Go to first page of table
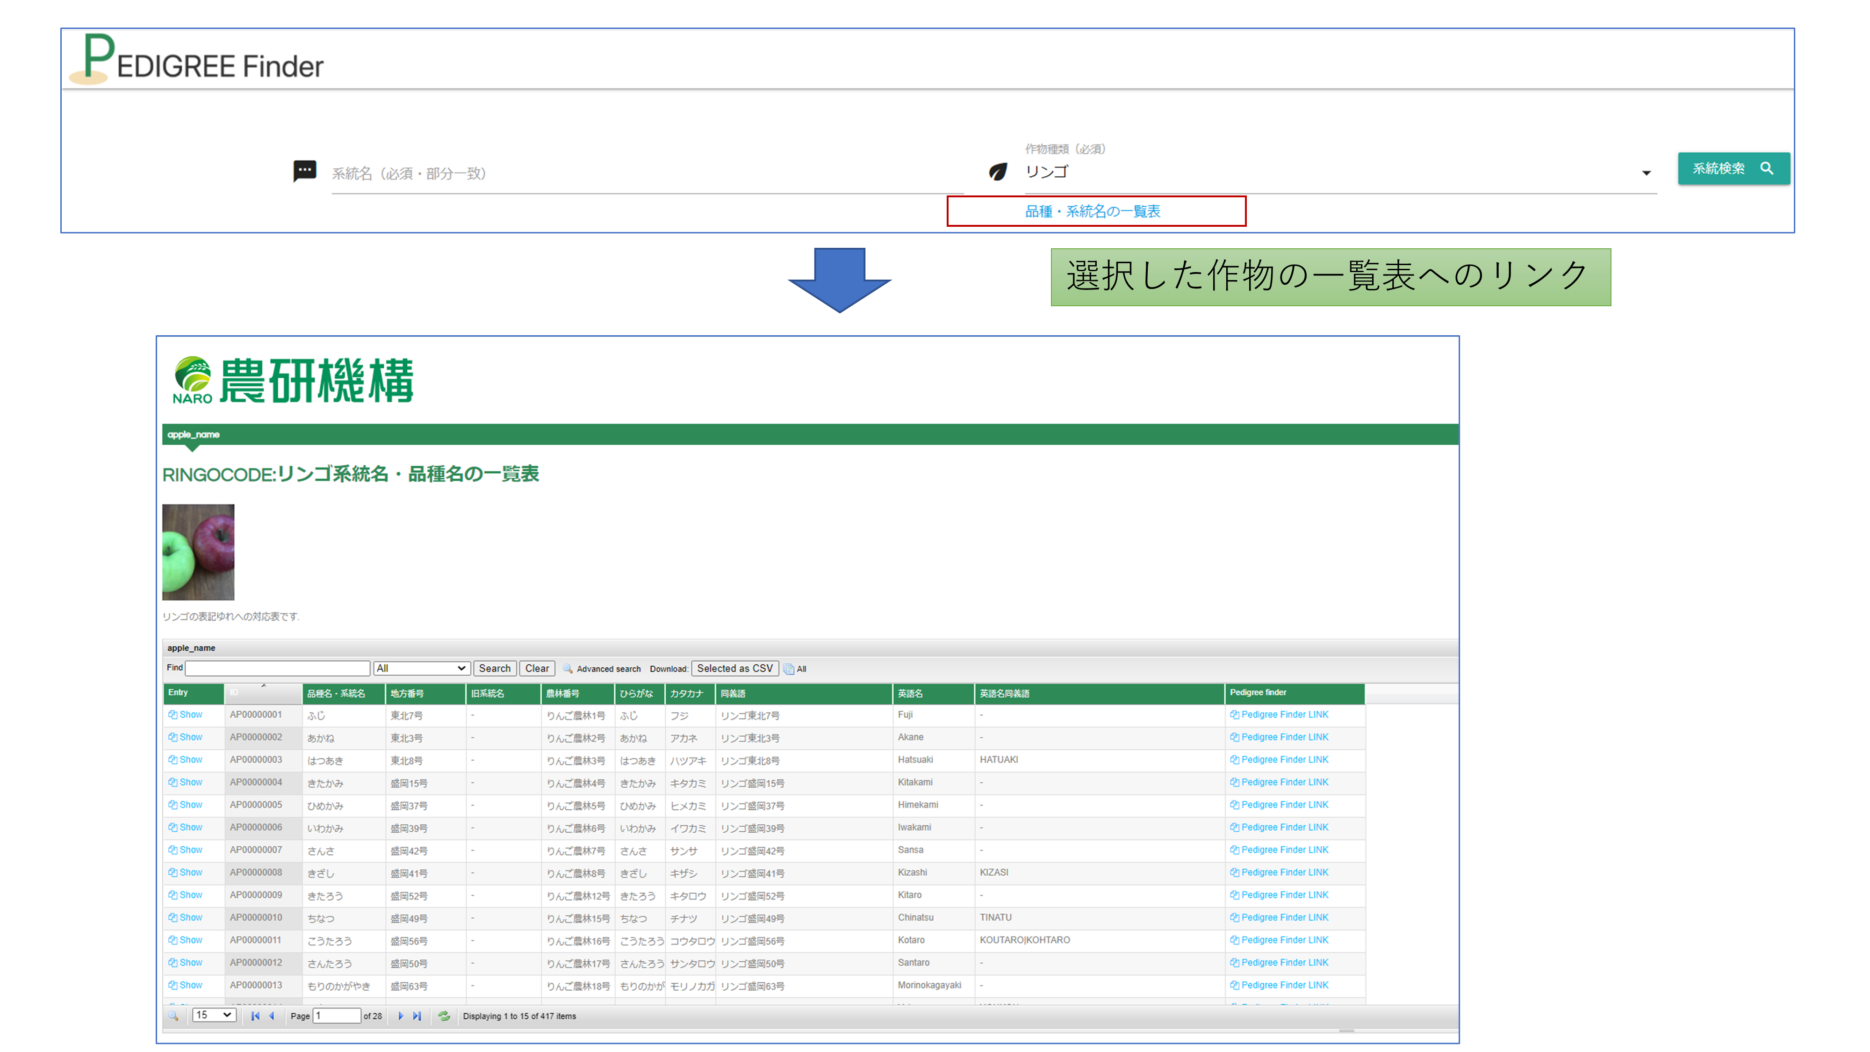 click(x=256, y=1016)
